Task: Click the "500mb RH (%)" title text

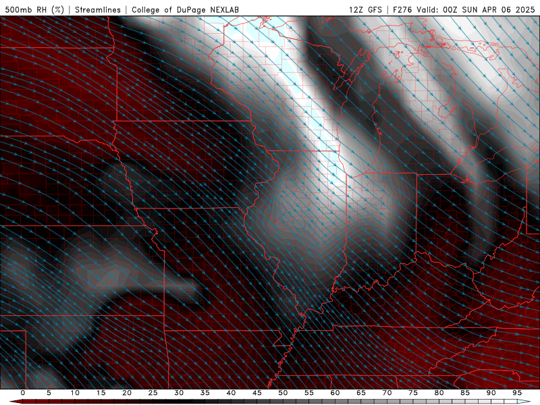Action: (34, 9)
